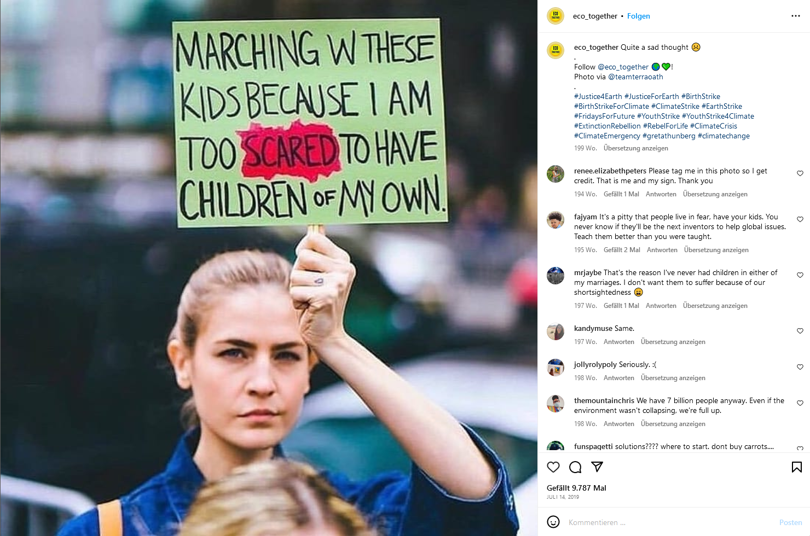Save post with the bookmark icon
This screenshot has height=536, width=810.
click(797, 467)
